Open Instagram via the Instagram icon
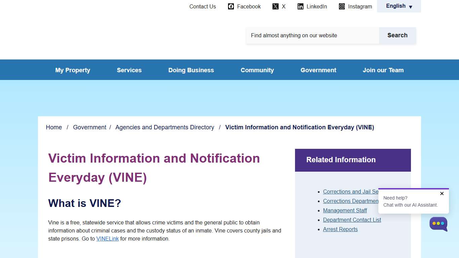The width and height of the screenshot is (459, 258). click(341, 6)
